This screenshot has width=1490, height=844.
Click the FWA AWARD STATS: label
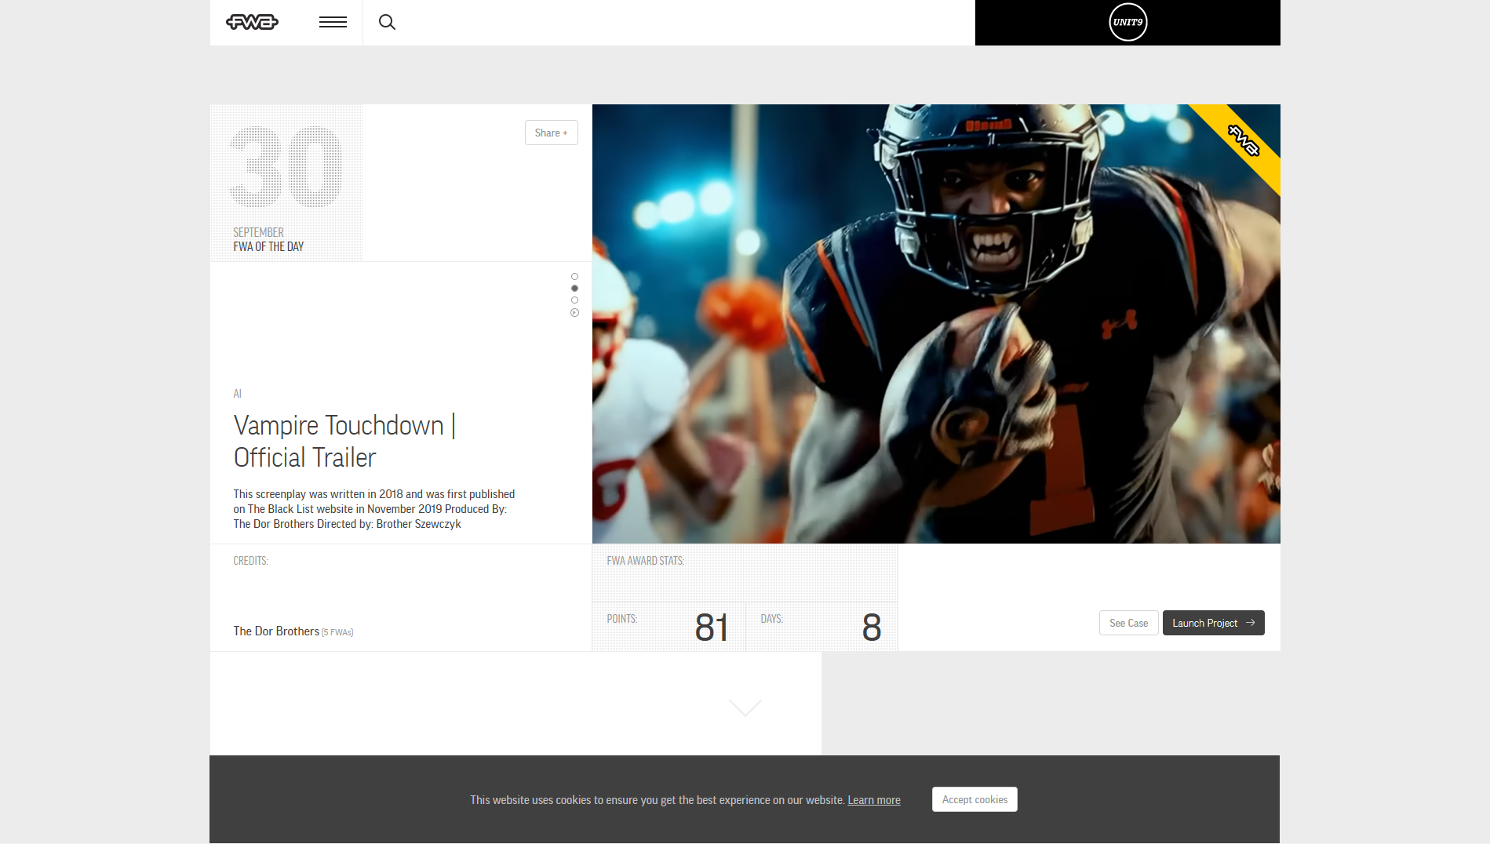645,561
